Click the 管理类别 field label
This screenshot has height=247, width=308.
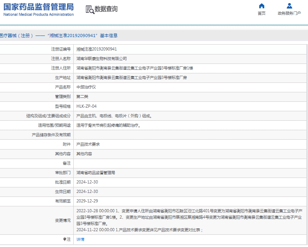[63, 96]
